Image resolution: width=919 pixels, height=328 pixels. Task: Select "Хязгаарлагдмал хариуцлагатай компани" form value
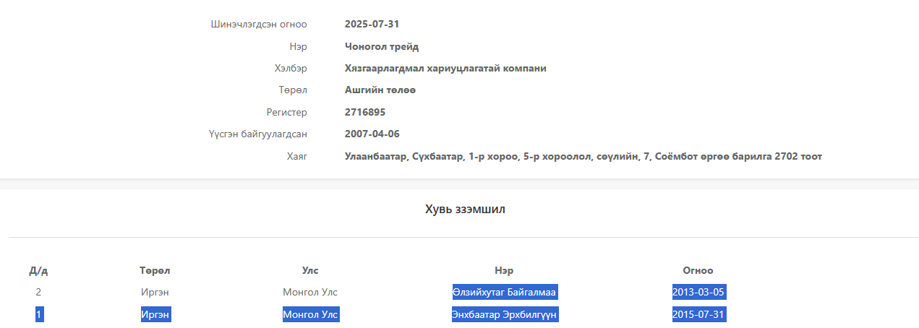(445, 68)
